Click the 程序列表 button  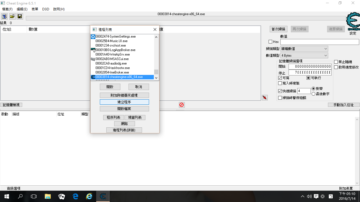pos(114,117)
